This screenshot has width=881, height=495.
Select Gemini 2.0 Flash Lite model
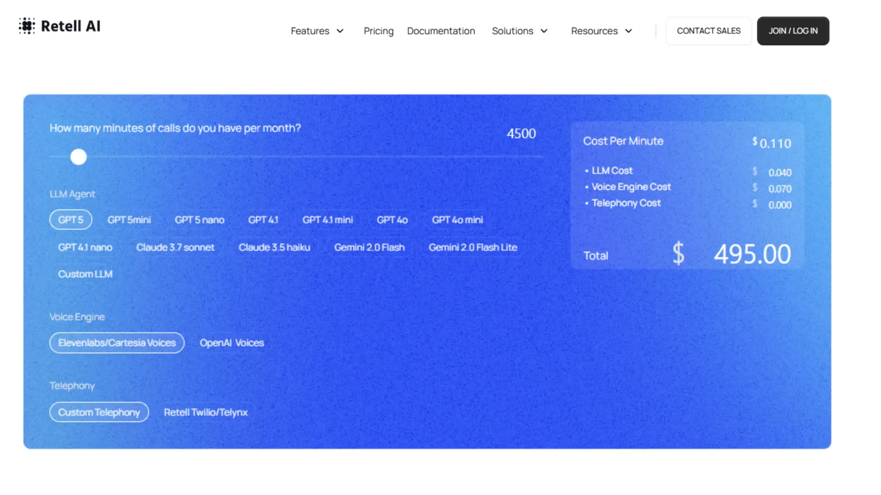[473, 247]
